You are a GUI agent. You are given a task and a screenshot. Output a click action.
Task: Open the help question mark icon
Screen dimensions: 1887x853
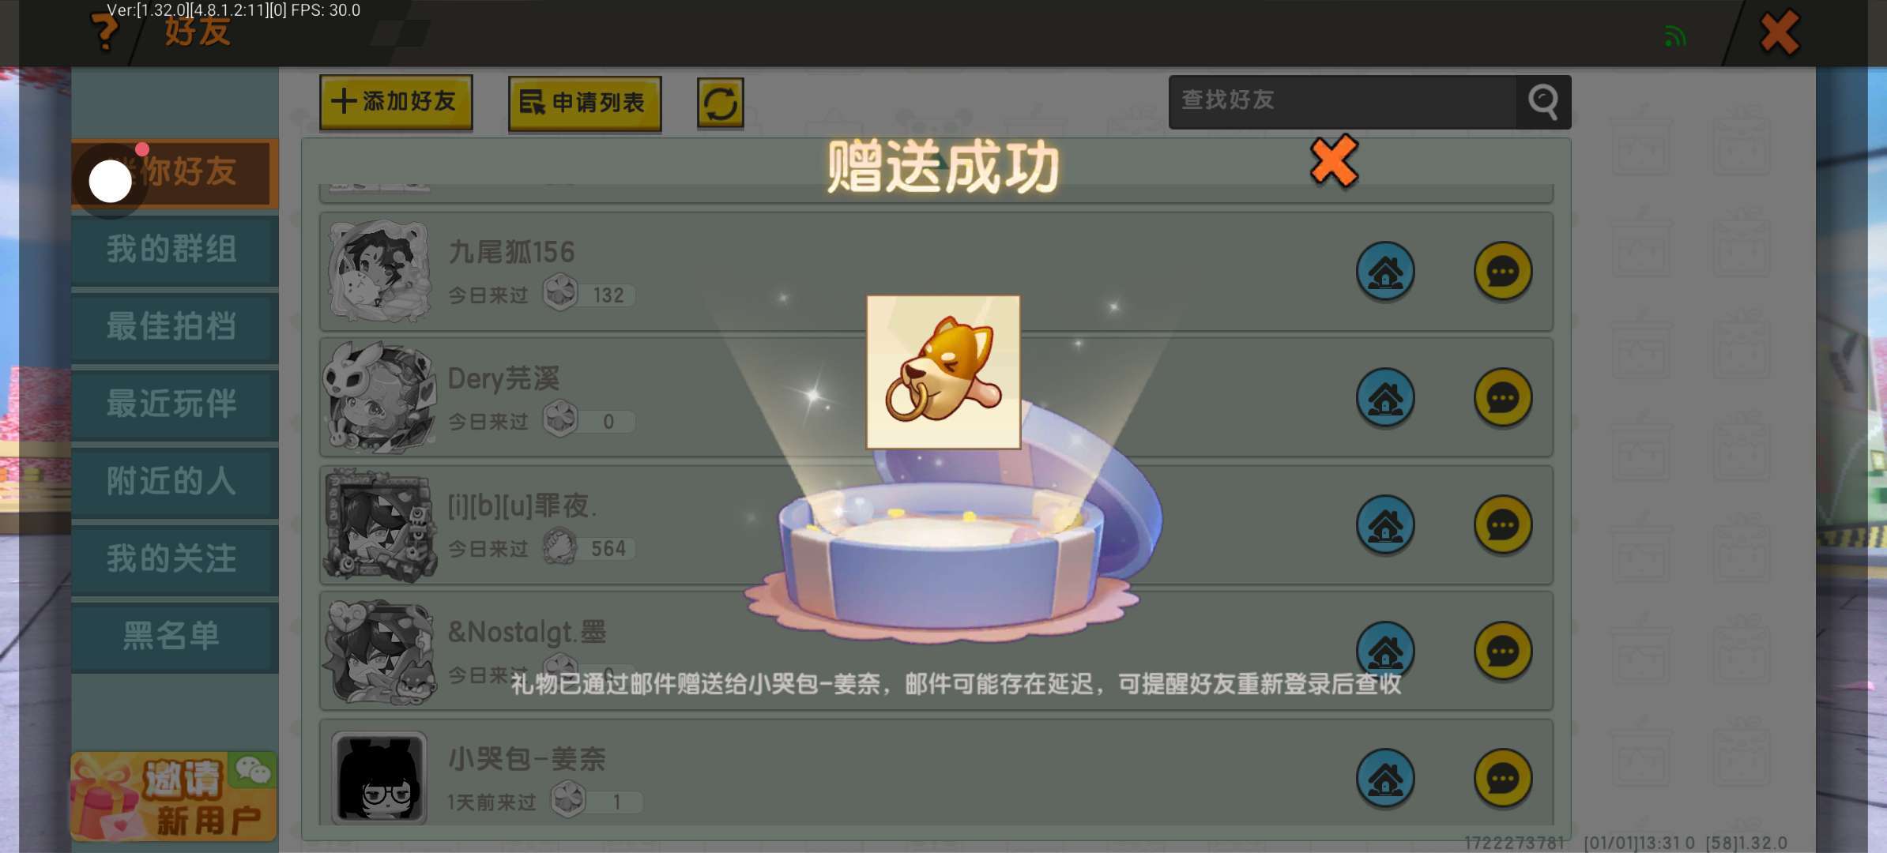104,32
